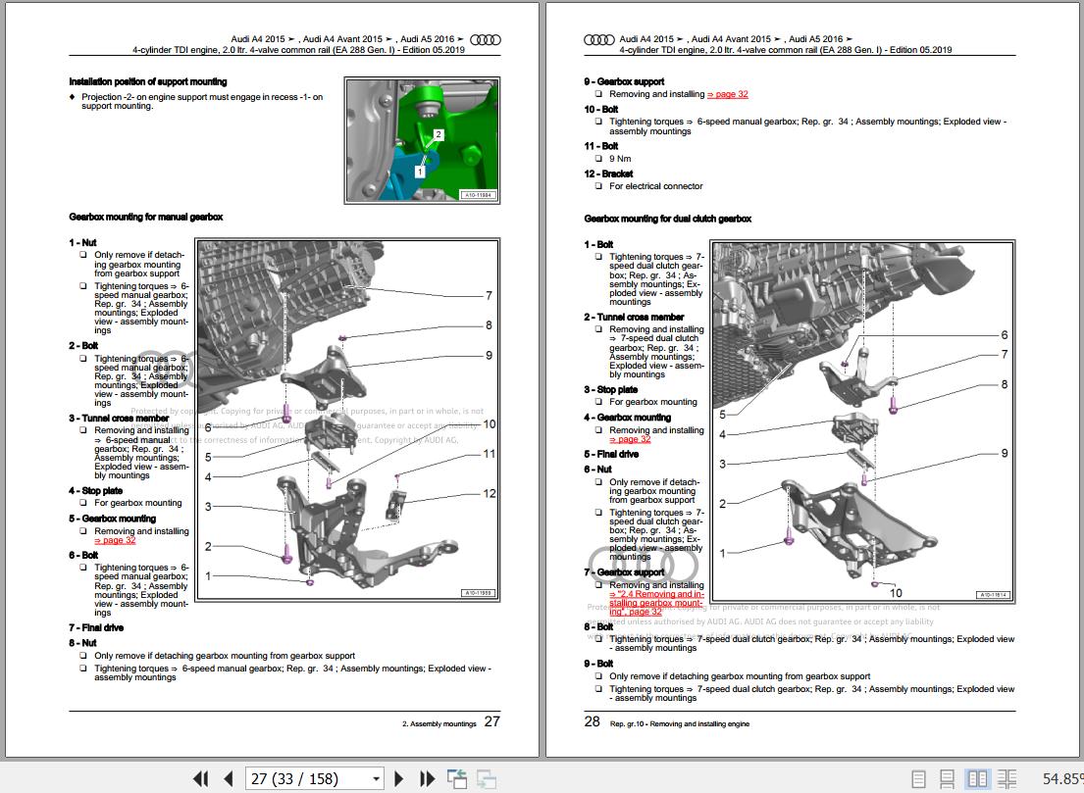Click '2 - Tunnel cross member' on page 28

point(634,317)
